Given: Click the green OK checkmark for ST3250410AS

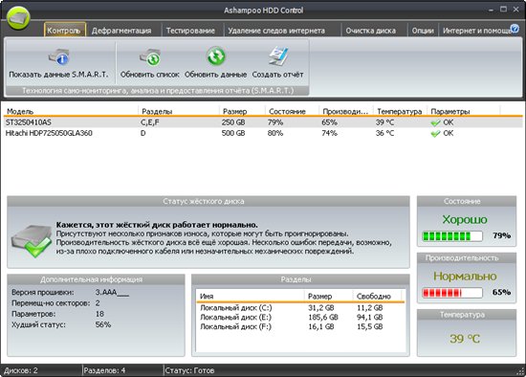Looking at the screenshot, I should pos(435,122).
